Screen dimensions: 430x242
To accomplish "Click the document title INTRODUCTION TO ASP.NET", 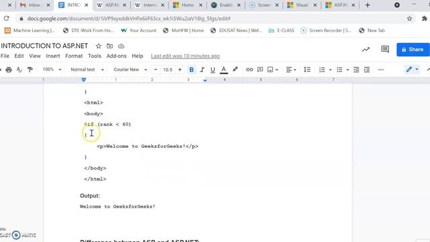I will 44,46.
